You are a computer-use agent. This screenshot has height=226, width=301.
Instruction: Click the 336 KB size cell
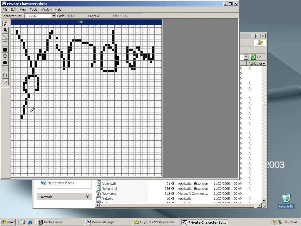pos(170,189)
